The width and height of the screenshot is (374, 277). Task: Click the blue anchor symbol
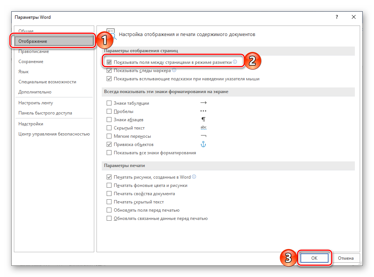[203, 144]
